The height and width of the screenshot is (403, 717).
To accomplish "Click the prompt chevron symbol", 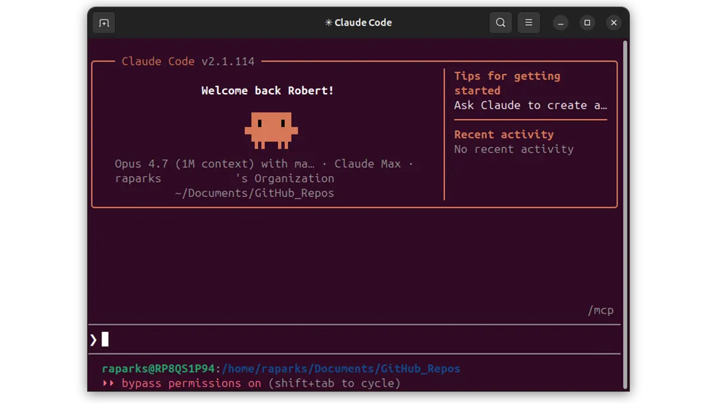I will 93,340.
